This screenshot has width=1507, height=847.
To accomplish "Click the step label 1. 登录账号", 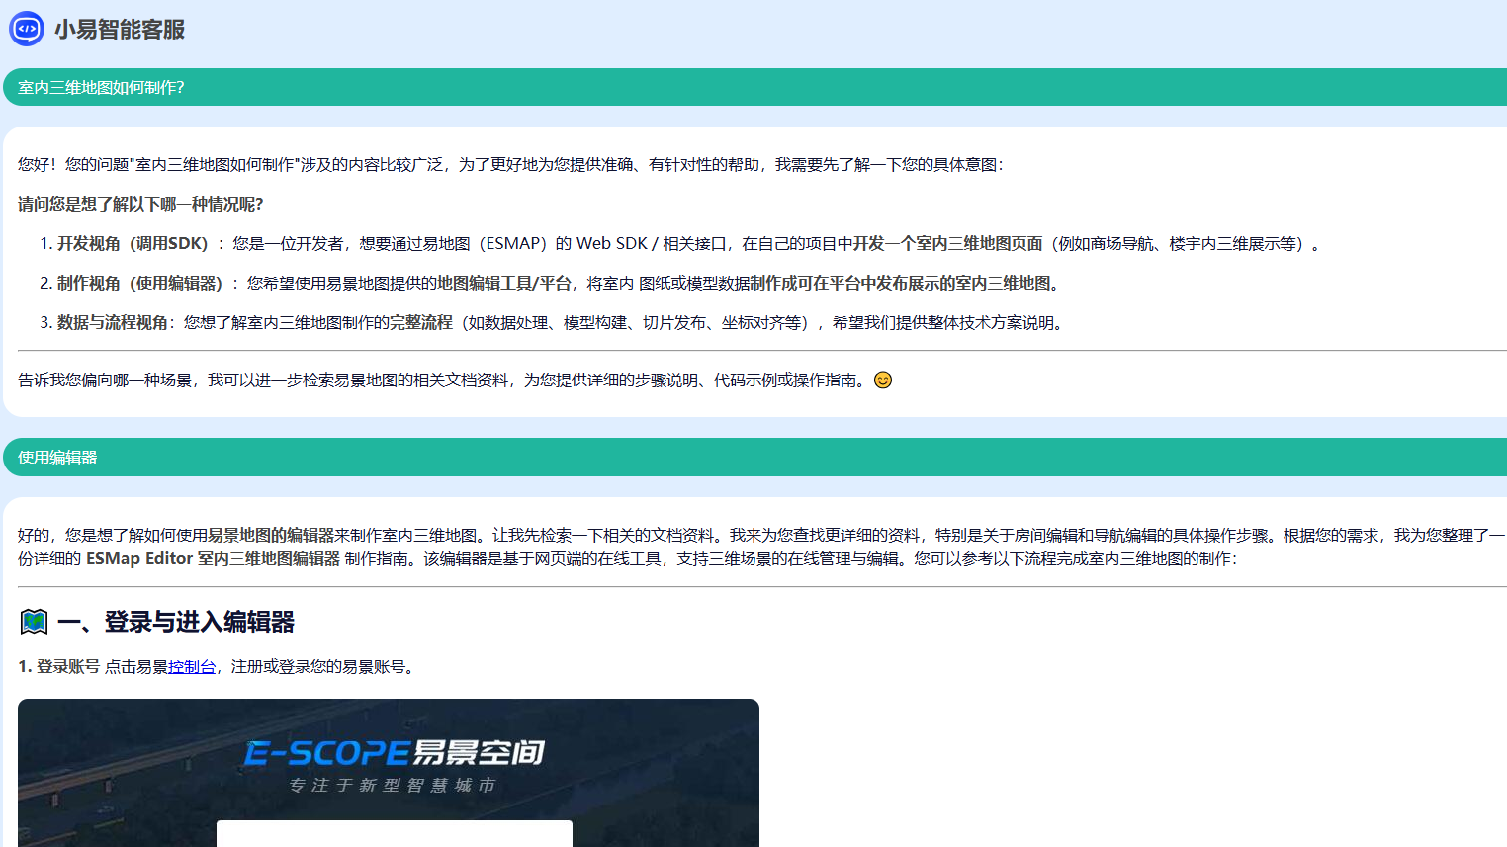I will click(x=59, y=667).
